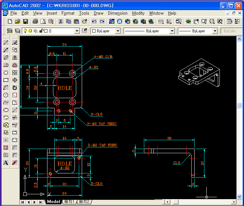Expand the linetype ByLayer dropdown

pyautogui.click(x=172, y=31)
